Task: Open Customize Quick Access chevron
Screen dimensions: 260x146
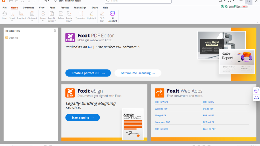Action: click(x=55, y=1)
